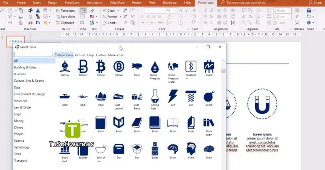Open the Animations ribbon tab
This screenshot has height=170, width=325.
(95, 2)
